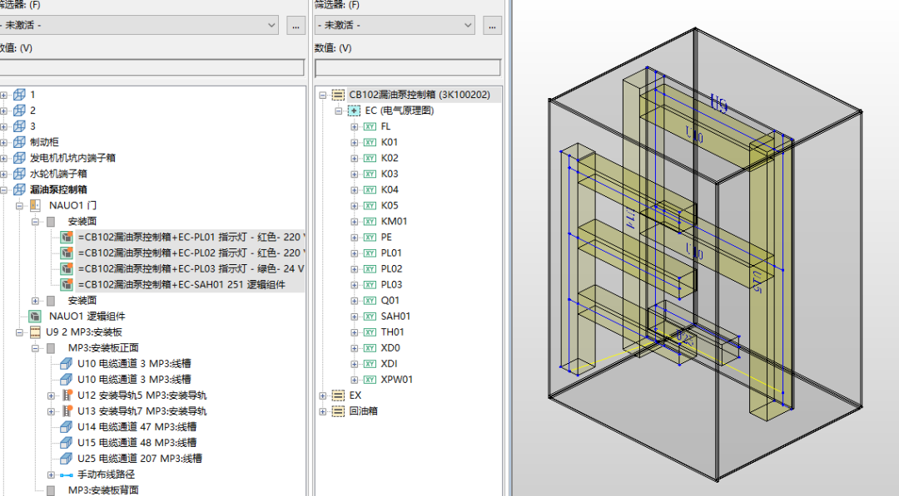
Task: Click the U13 安装导轨7 rail icon
Action: point(67,410)
